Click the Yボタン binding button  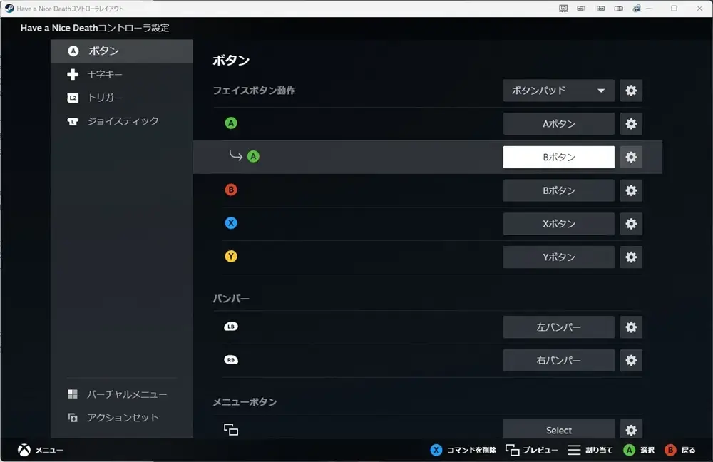[558, 257]
